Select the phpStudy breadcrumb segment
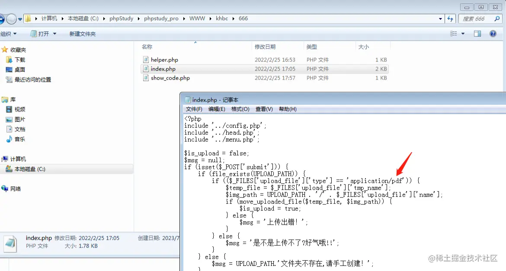The height and width of the screenshot is (271, 506). pos(122,19)
